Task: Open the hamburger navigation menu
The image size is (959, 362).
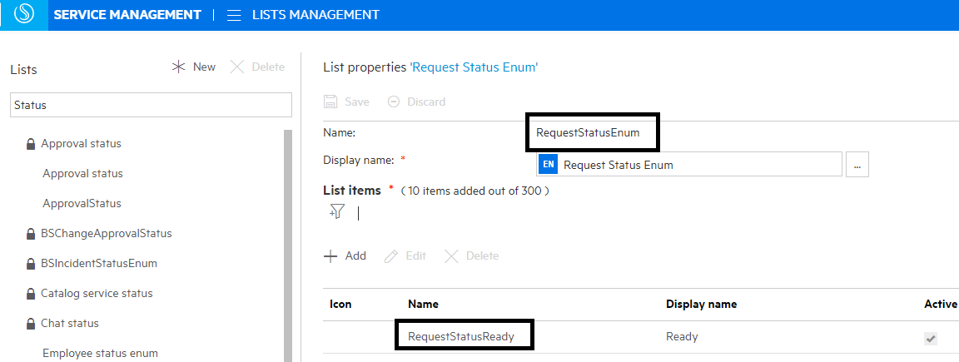Action: (x=234, y=15)
